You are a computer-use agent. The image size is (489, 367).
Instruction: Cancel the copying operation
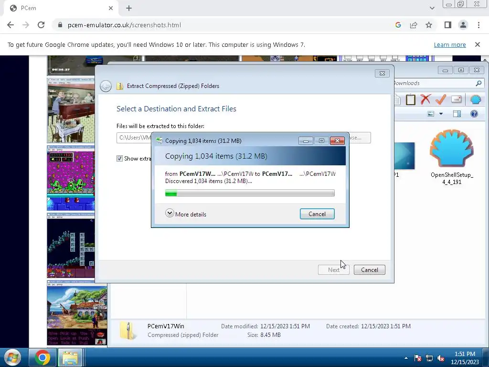click(317, 214)
